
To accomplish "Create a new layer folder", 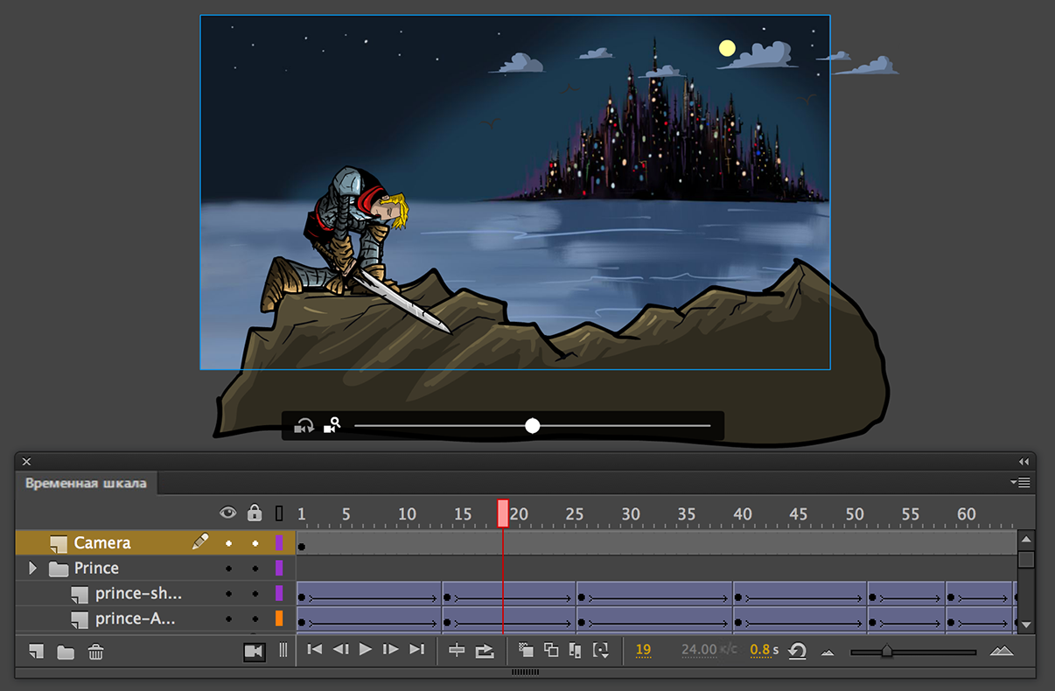I will click(66, 652).
